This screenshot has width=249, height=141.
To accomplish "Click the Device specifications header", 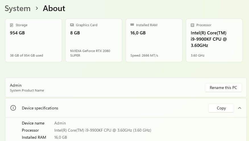I will (40, 108).
